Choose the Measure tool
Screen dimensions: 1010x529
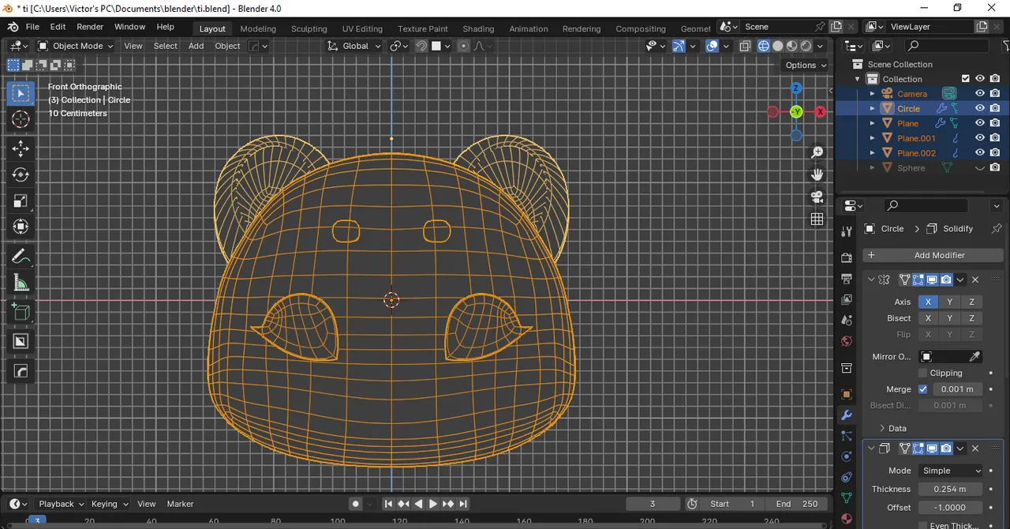(21, 283)
